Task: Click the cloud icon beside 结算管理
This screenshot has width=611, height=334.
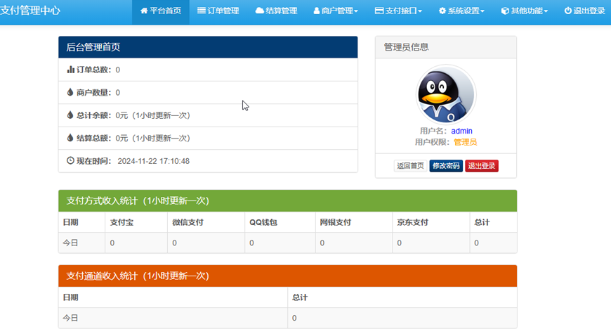Action: [x=260, y=11]
